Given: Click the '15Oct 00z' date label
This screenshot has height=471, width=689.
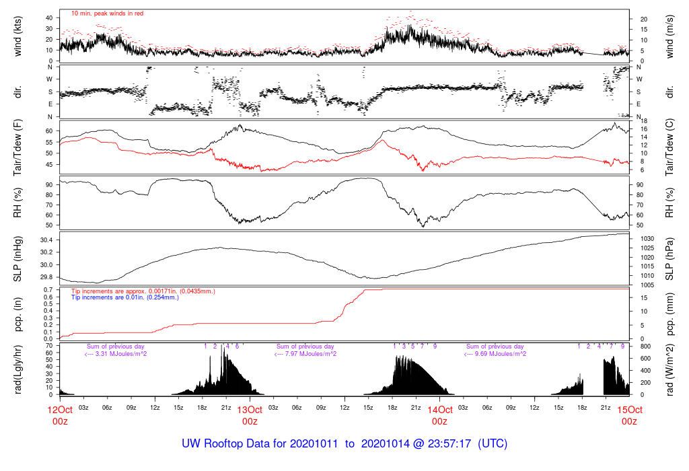Looking at the screenshot, I should point(630,416).
